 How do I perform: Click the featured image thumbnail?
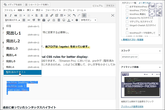141,85
